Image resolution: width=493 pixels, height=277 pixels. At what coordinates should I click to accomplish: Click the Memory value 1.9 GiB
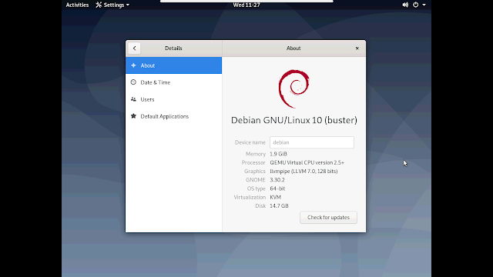278,154
